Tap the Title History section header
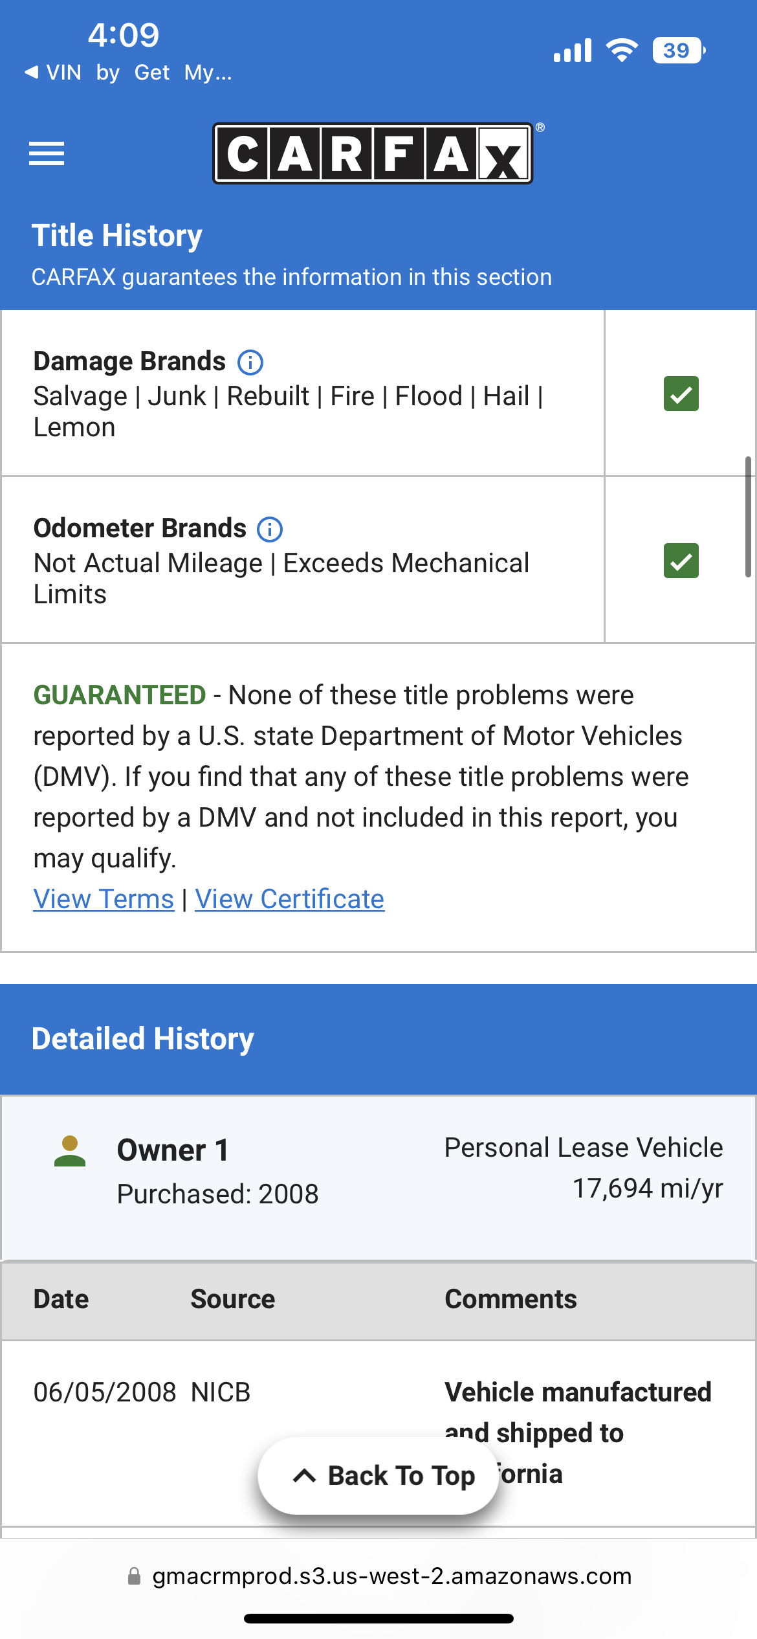This screenshot has width=757, height=1639. (x=117, y=236)
